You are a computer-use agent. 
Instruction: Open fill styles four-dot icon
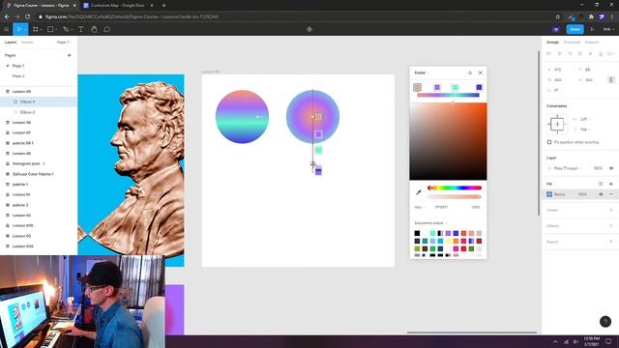click(x=601, y=184)
